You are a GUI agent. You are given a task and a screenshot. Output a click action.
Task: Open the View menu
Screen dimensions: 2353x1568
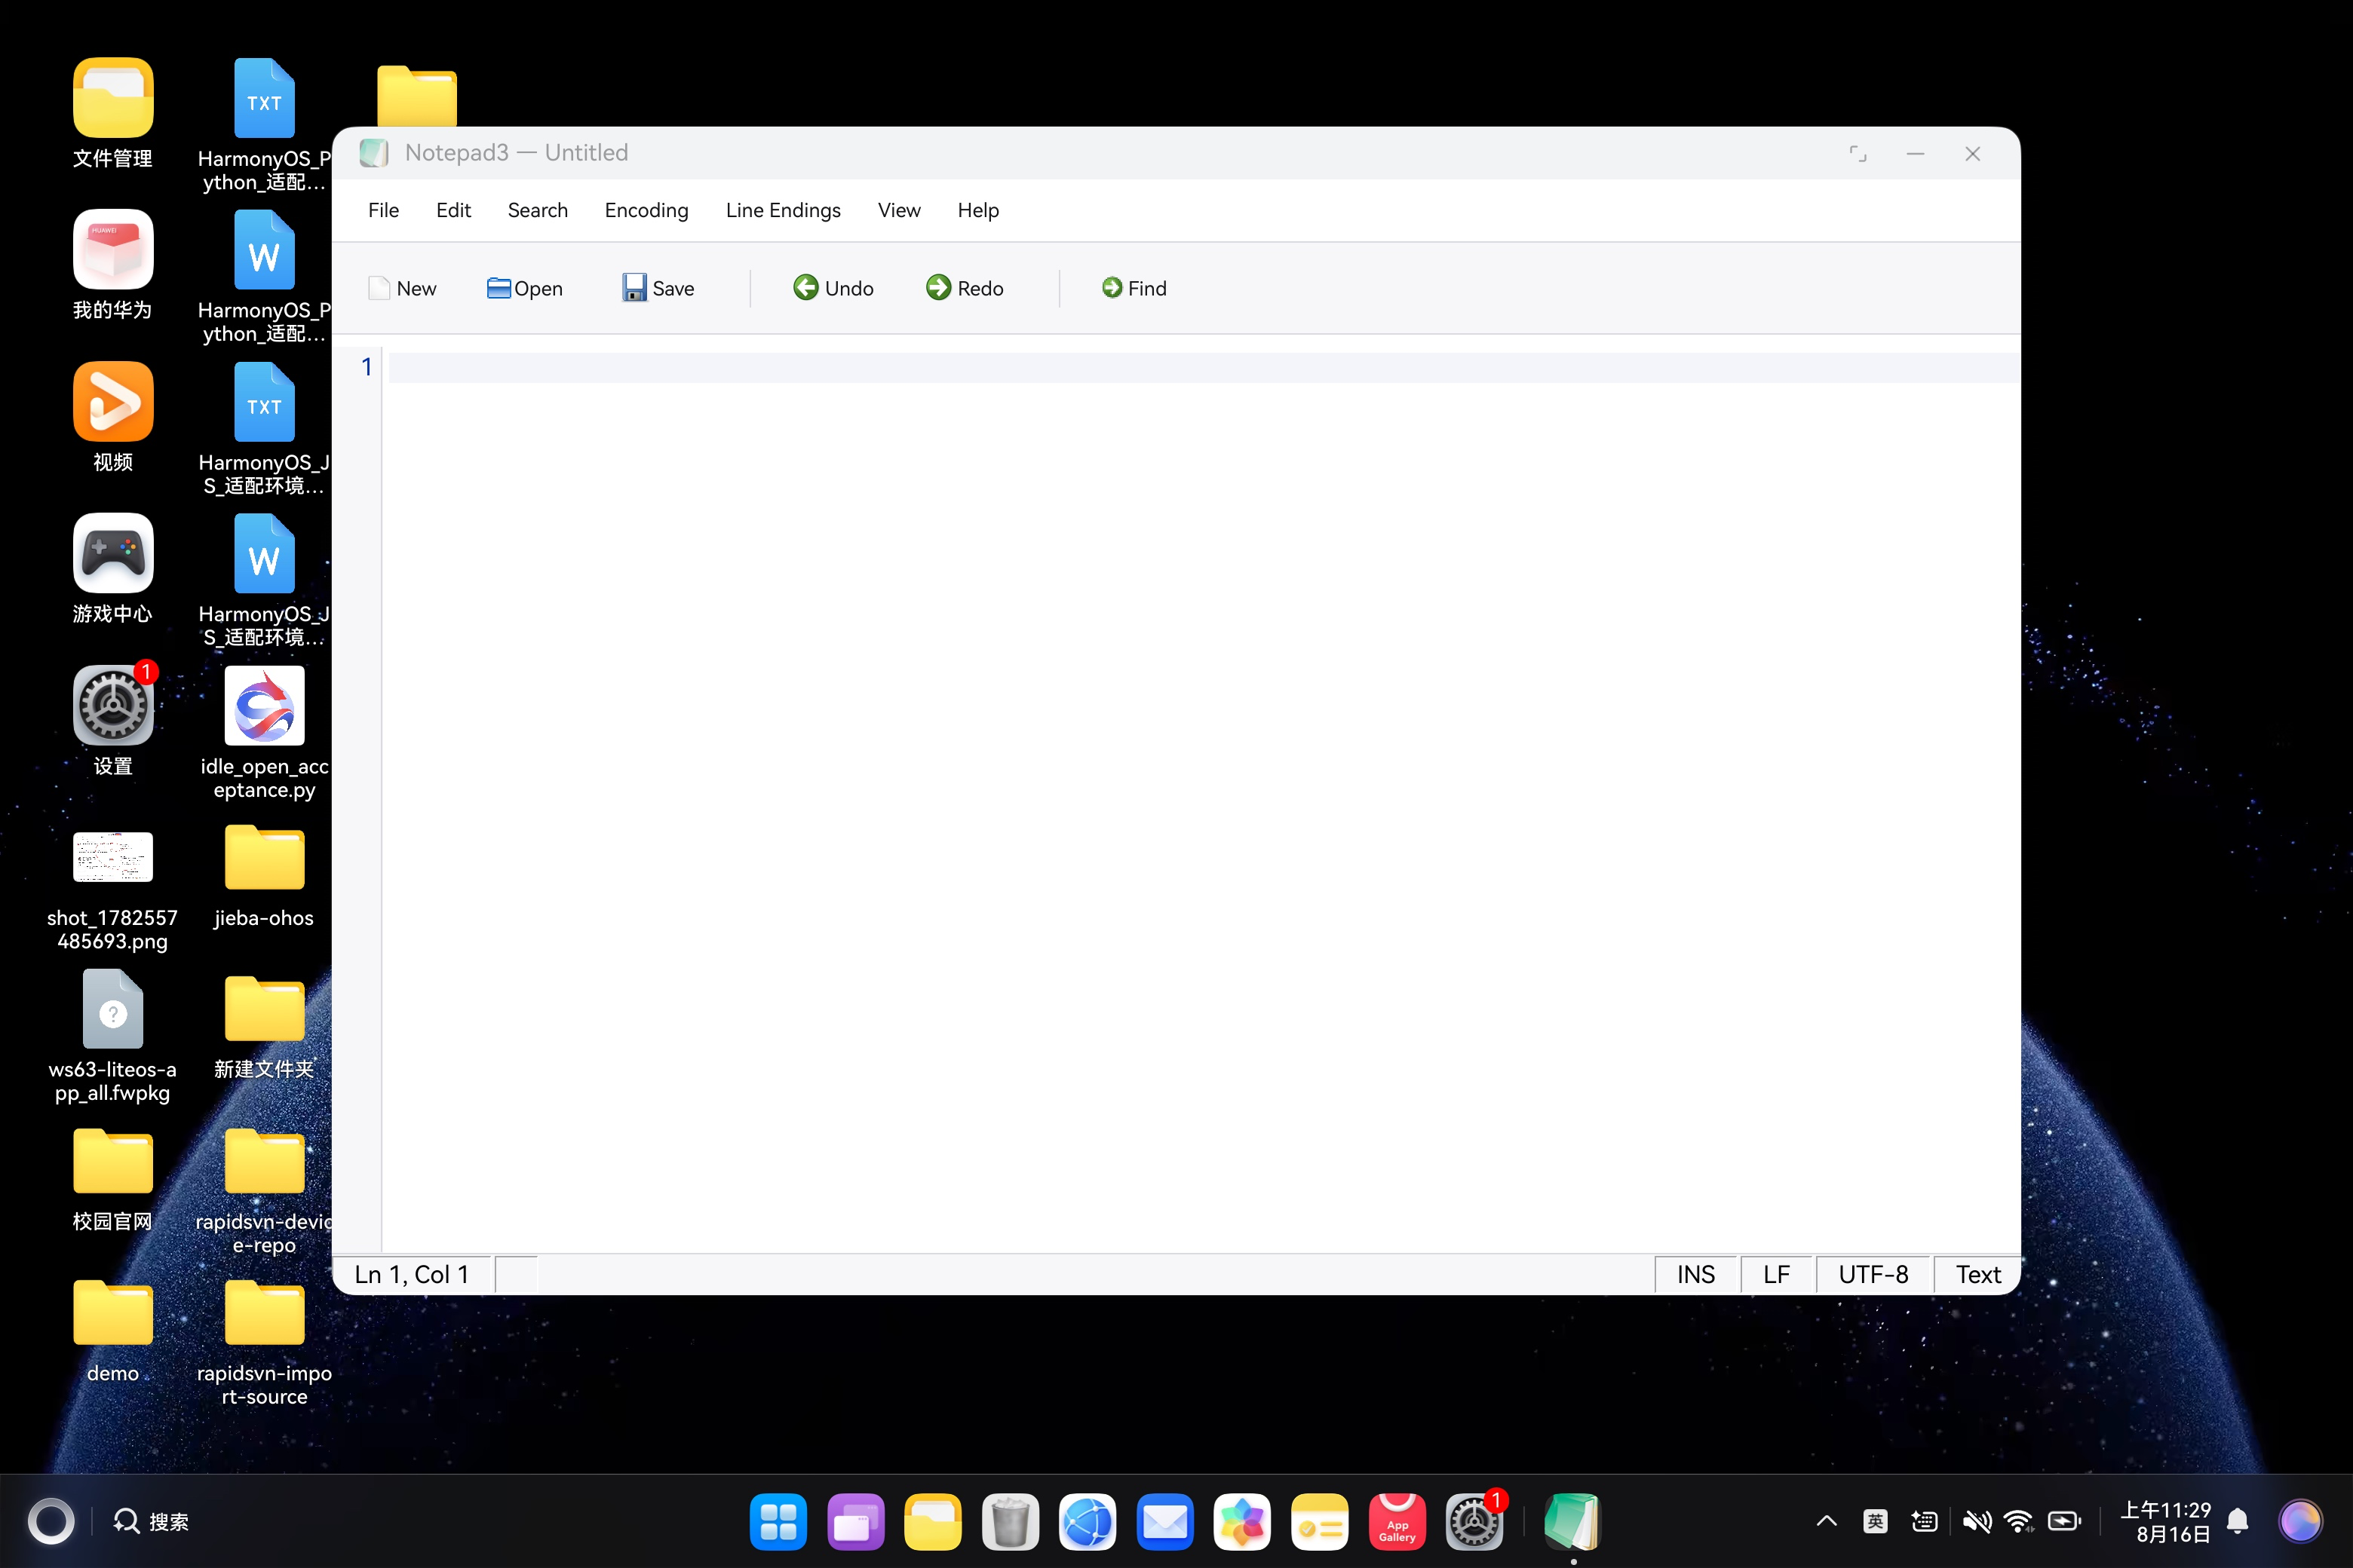coord(898,210)
